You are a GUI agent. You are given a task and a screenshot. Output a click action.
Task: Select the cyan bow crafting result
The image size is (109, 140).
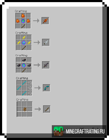(x=47, y=88)
